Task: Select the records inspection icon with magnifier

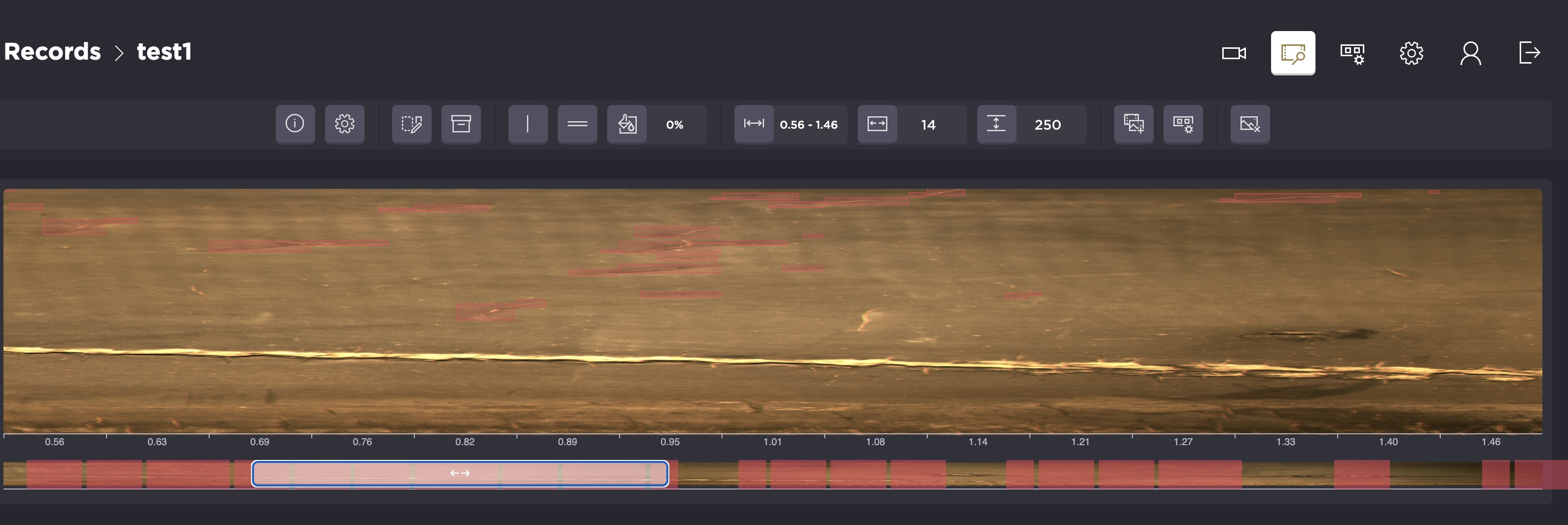Action: [x=1293, y=54]
